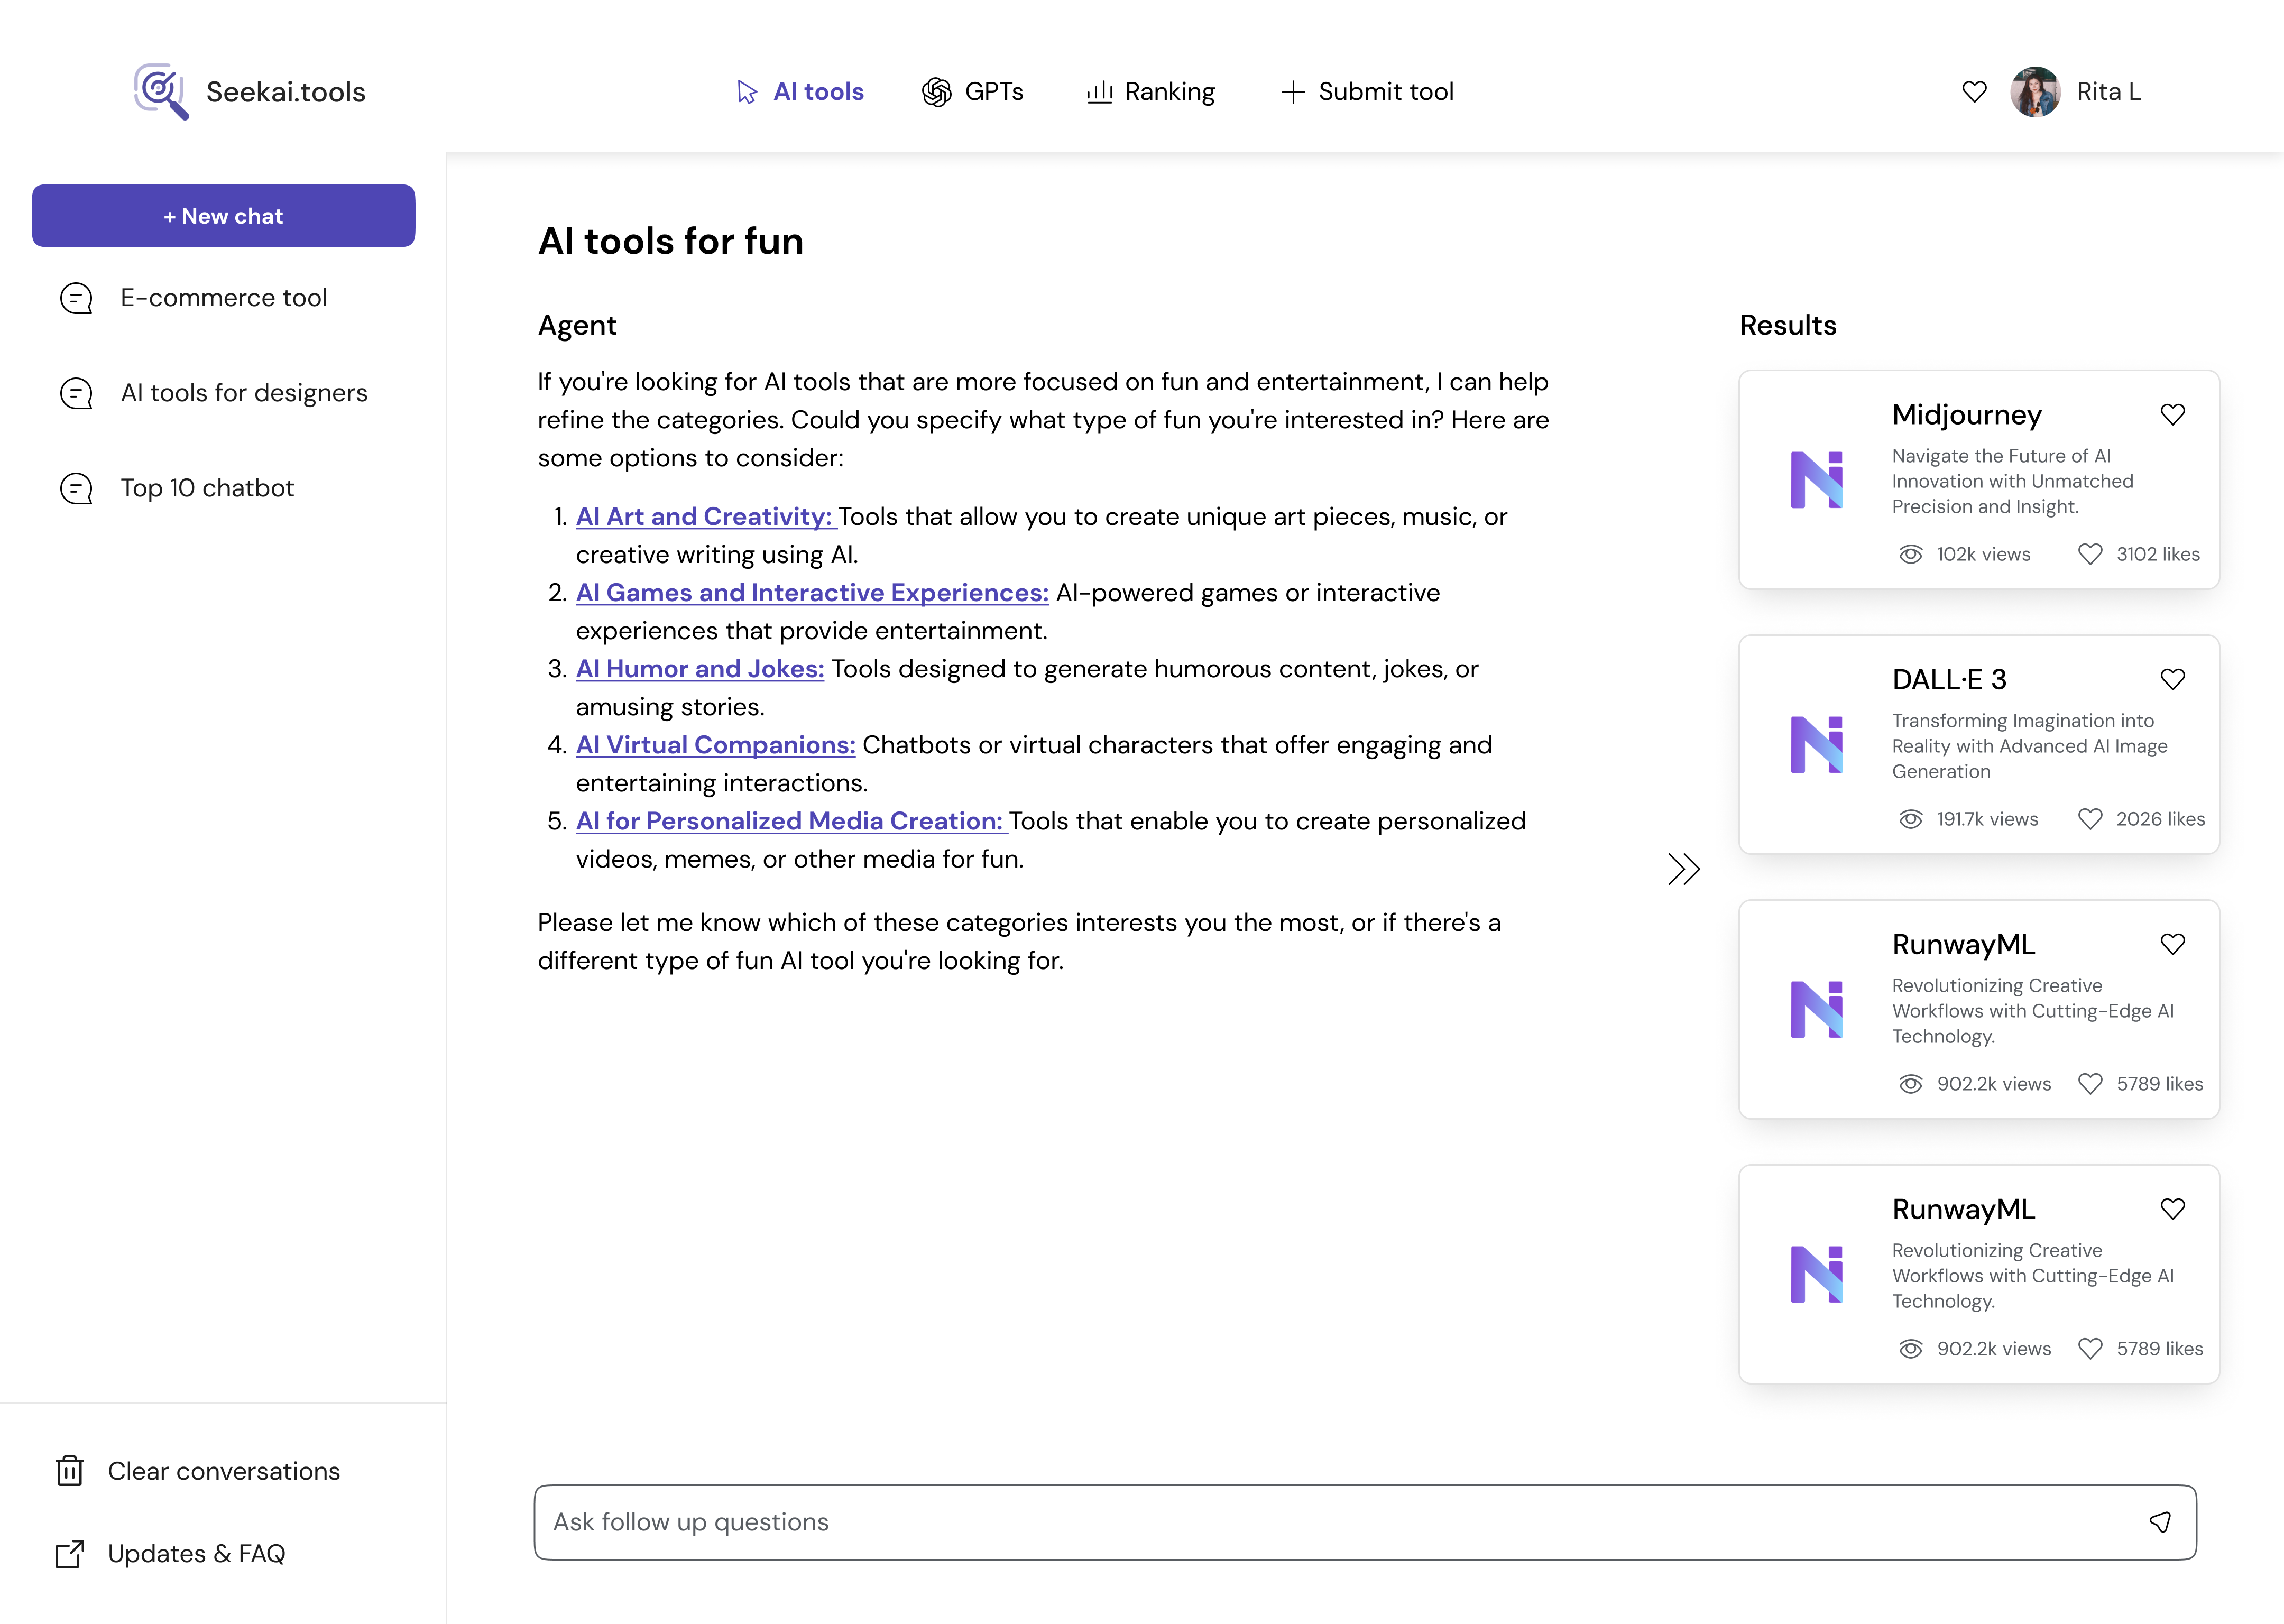Start a new chat

click(223, 216)
